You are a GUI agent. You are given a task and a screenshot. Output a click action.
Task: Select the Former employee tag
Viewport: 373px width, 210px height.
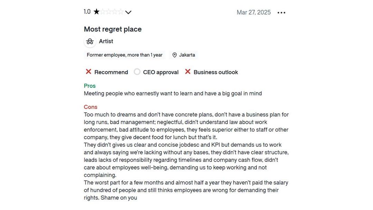[x=124, y=55]
